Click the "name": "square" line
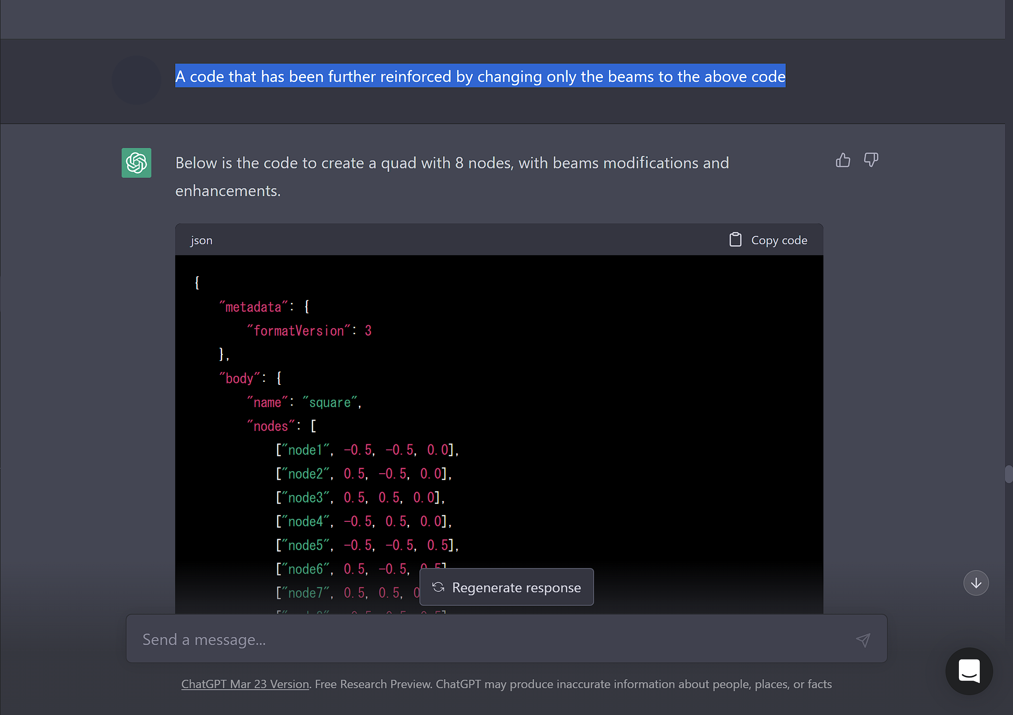The height and width of the screenshot is (715, 1013). pos(305,402)
